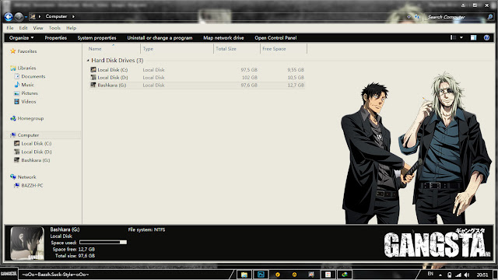
Task: Click the refresh icon beside the address bar
Action: coord(417,17)
